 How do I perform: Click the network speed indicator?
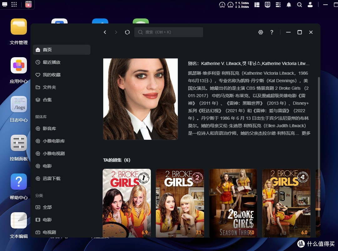(x=242, y=5)
